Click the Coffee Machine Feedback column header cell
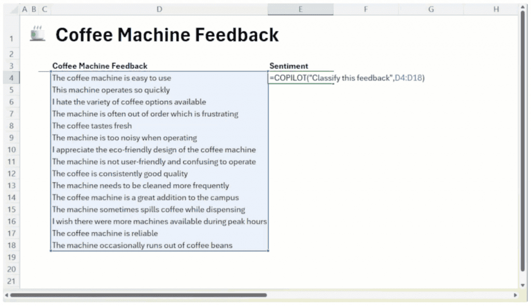This screenshot has width=531, height=306. [100, 66]
